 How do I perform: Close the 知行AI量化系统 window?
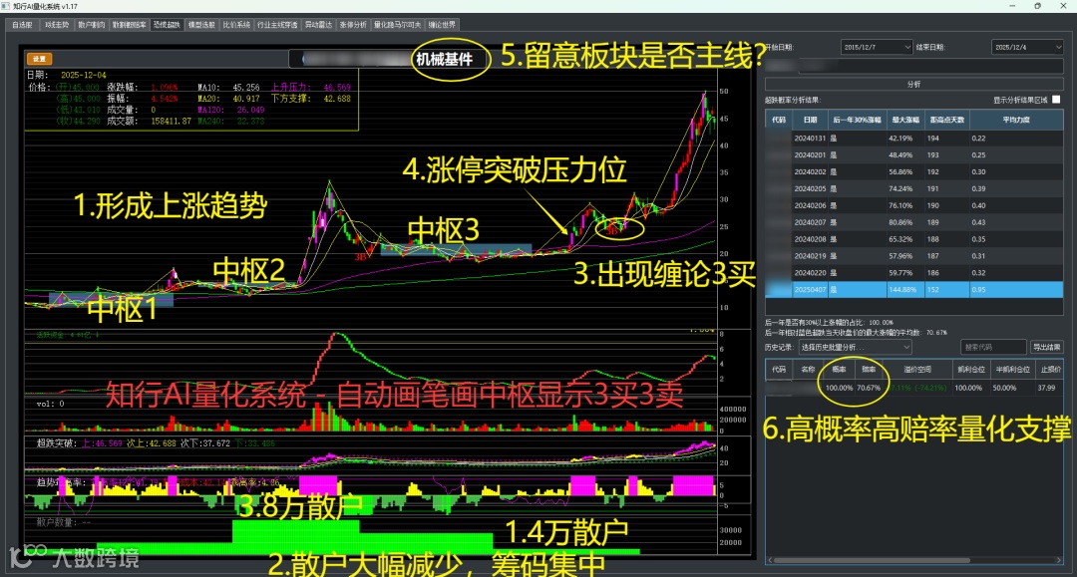1063,6
